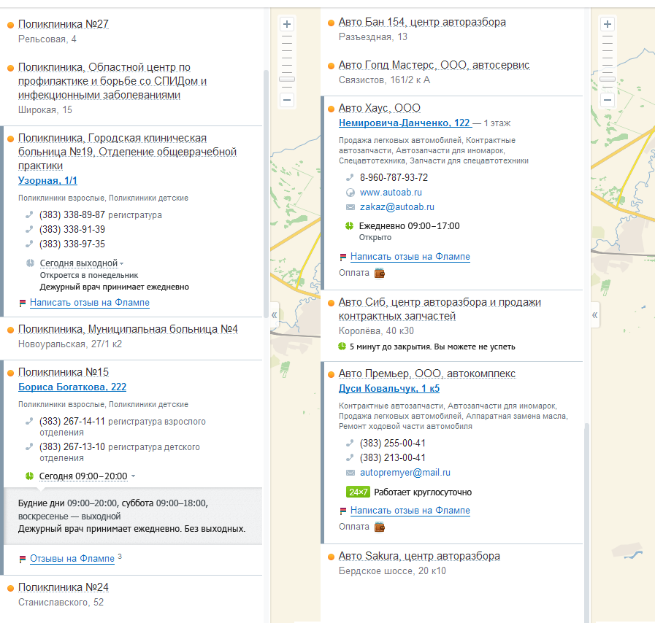Visit the www.autoab.ru website link
Image resolution: width=655 pixels, height=623 pixels.
(x=391, y=193)
